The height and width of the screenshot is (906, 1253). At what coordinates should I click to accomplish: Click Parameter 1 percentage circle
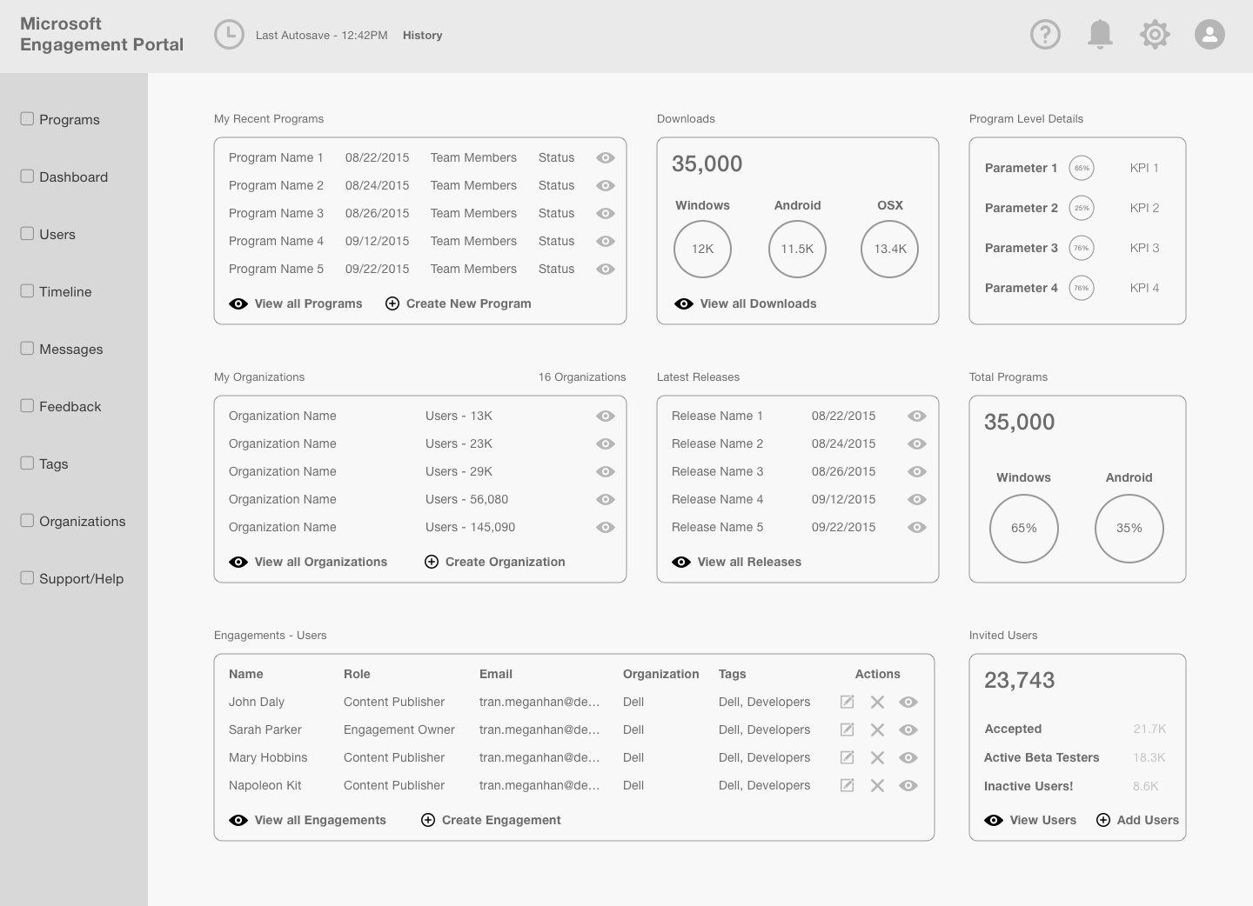[1082, 168]
